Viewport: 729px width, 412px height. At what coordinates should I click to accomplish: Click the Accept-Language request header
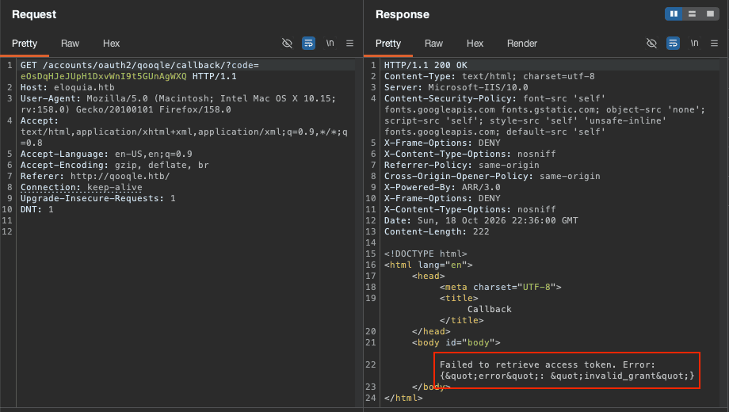click(106, 154)
